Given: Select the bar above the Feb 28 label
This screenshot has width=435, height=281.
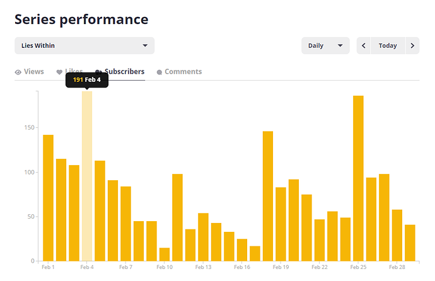Looking at the screenshot, I should (x=397, y=235).
